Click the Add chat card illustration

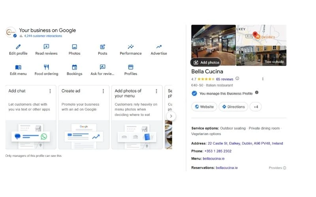pos(31,135)
